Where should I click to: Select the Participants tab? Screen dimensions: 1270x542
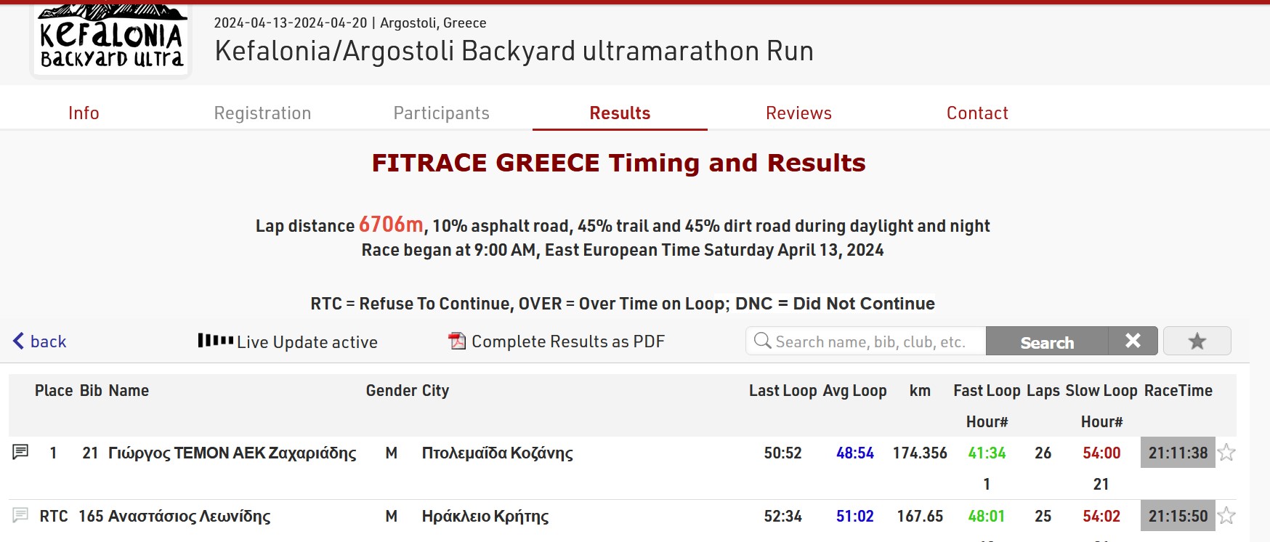click(x=441, y=113)
